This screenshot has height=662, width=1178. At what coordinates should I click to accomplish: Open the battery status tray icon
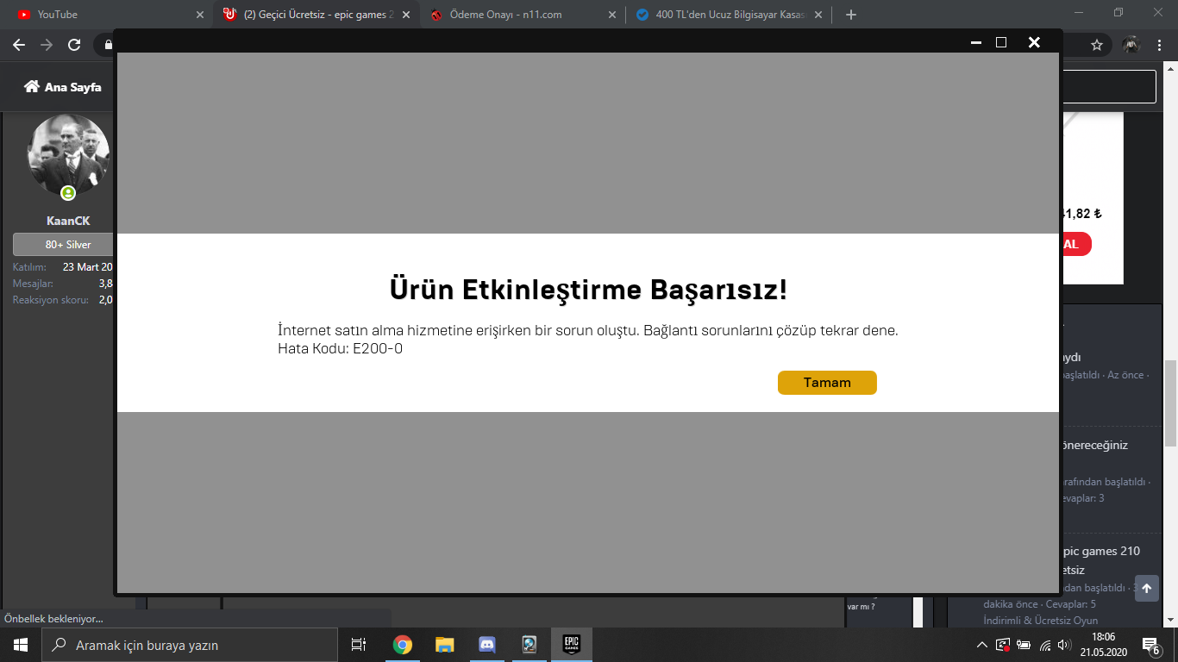click(1024, 645)
